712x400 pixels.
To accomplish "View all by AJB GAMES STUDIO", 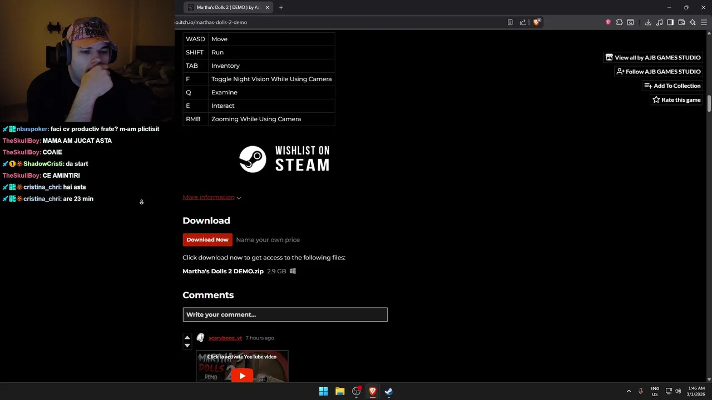I will click(653, 57).
